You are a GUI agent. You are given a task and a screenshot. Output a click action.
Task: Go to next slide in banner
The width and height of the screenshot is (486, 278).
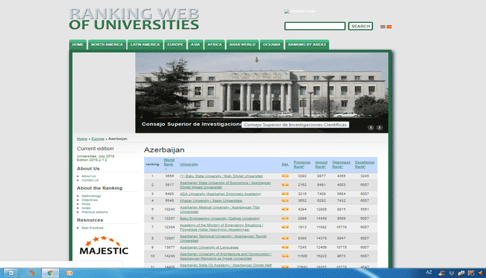(x=379, y=128)
